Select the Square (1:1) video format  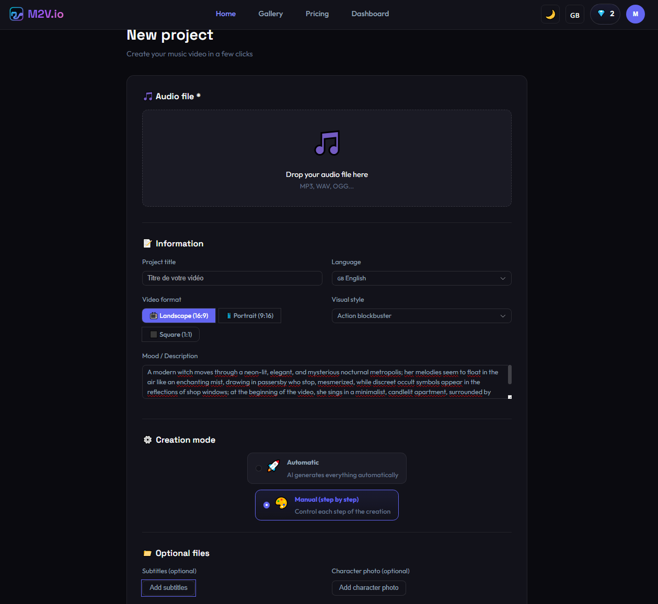coord(170,334)
